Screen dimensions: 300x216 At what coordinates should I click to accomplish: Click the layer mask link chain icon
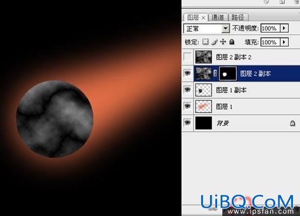pyautogui.click(x=215, y=74)
